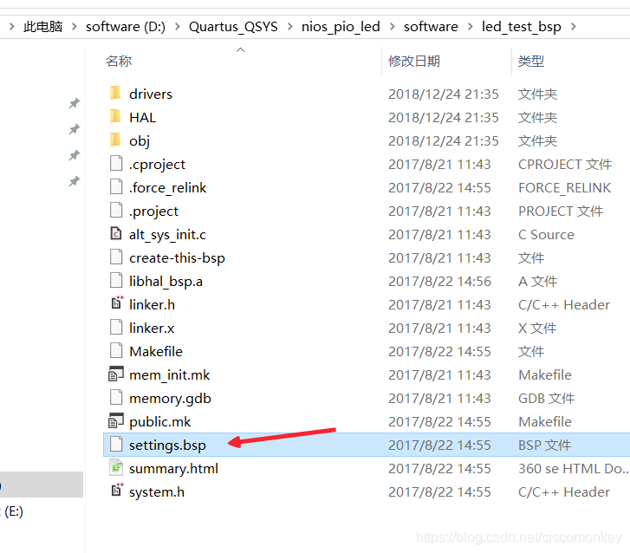This screenshot has width=630, height=553.
Task: Click led_test_bsp breadcrumb segment
Action: pyautogui.click(x=521, y=27)
